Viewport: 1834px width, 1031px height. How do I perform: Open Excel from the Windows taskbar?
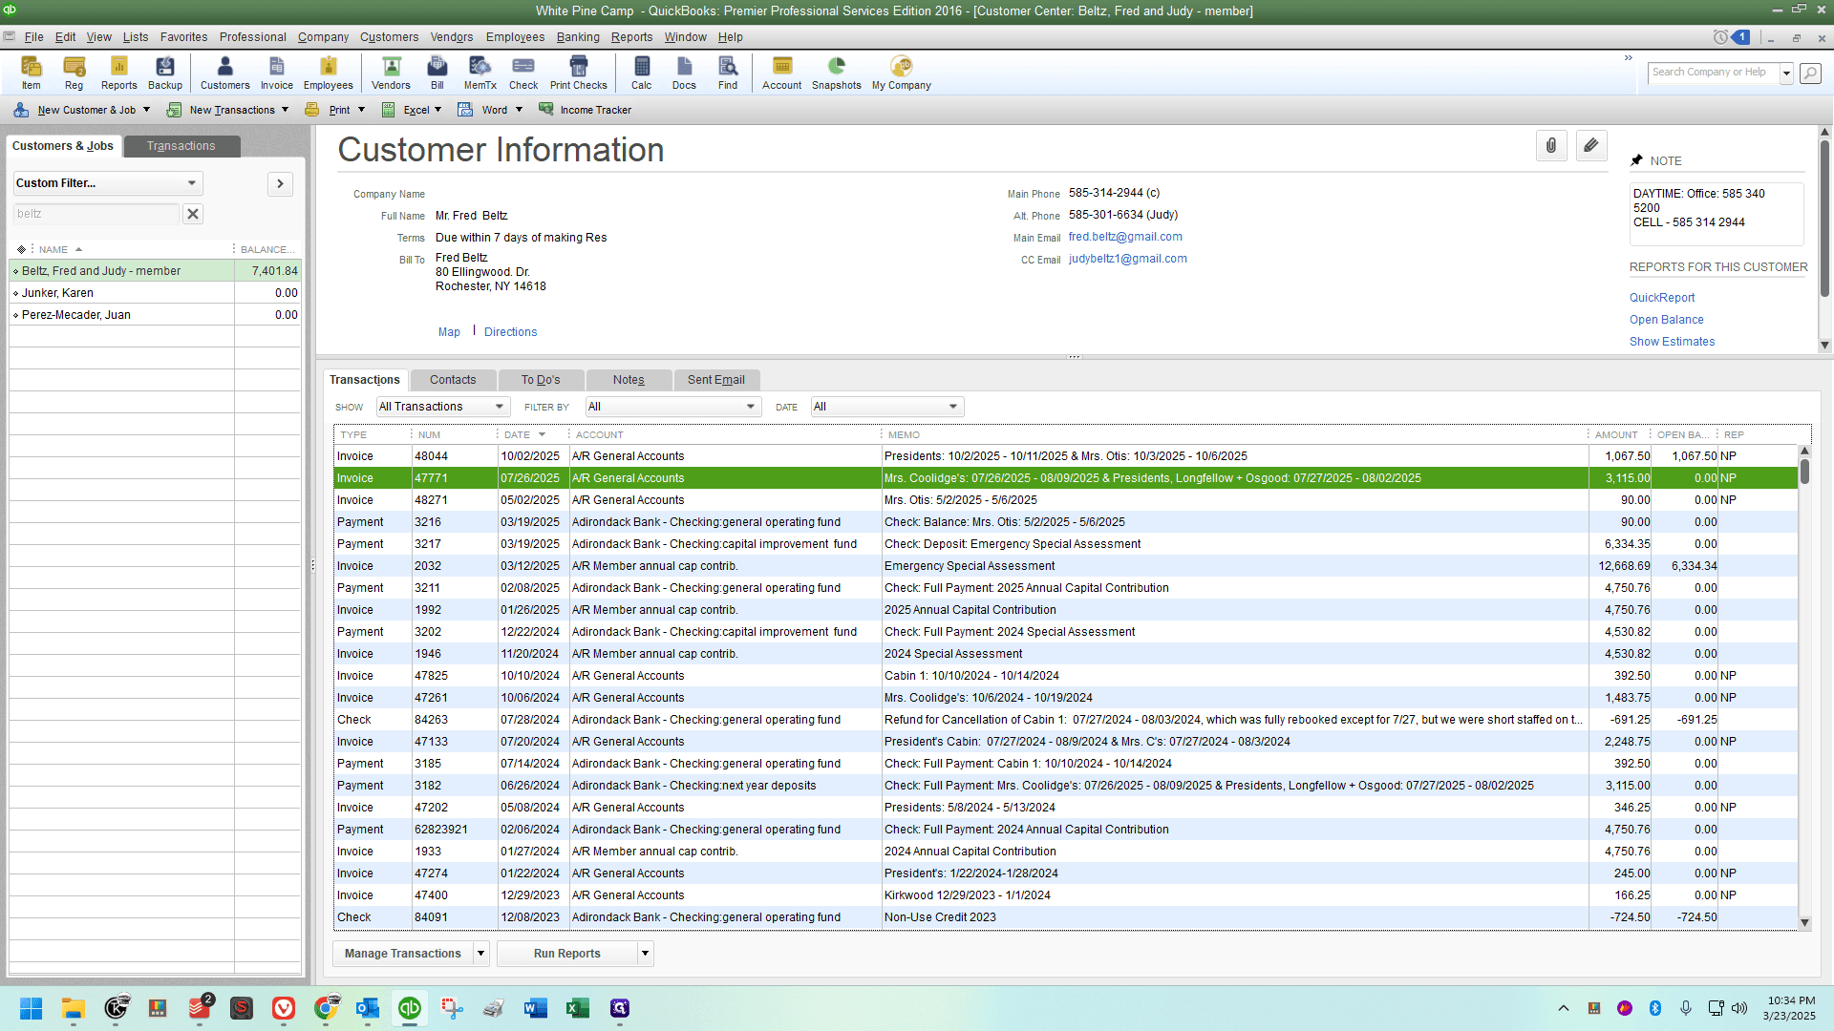[578, 1008]
